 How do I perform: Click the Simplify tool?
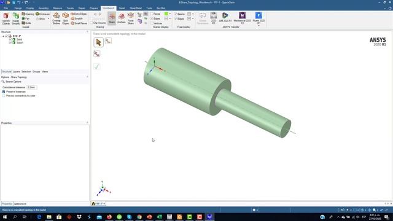[77, 18]
